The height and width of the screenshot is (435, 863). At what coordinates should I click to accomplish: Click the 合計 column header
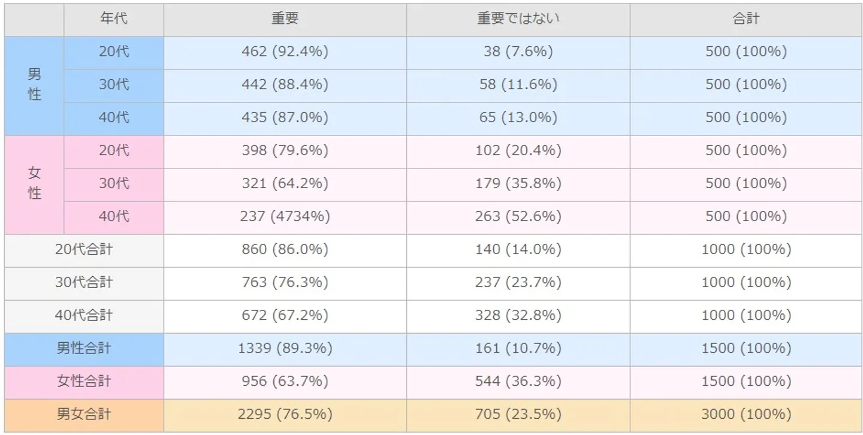[x=746, y=19]
